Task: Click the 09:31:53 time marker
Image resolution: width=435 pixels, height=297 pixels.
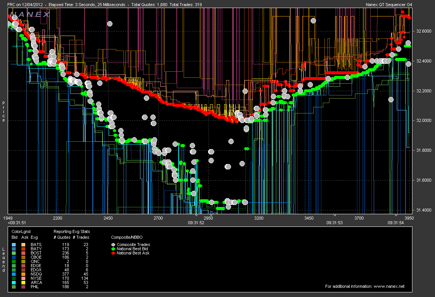Action: [335, 222]
